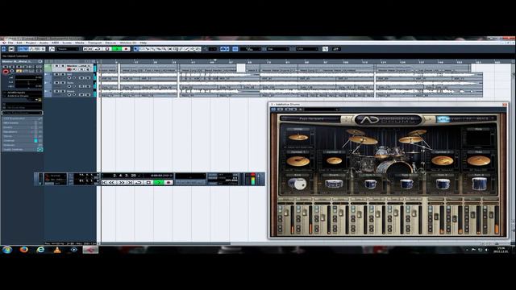Select the Tom 1 slot in Addictive Drums
Viewport: 516px width, 290px height.
370,184
